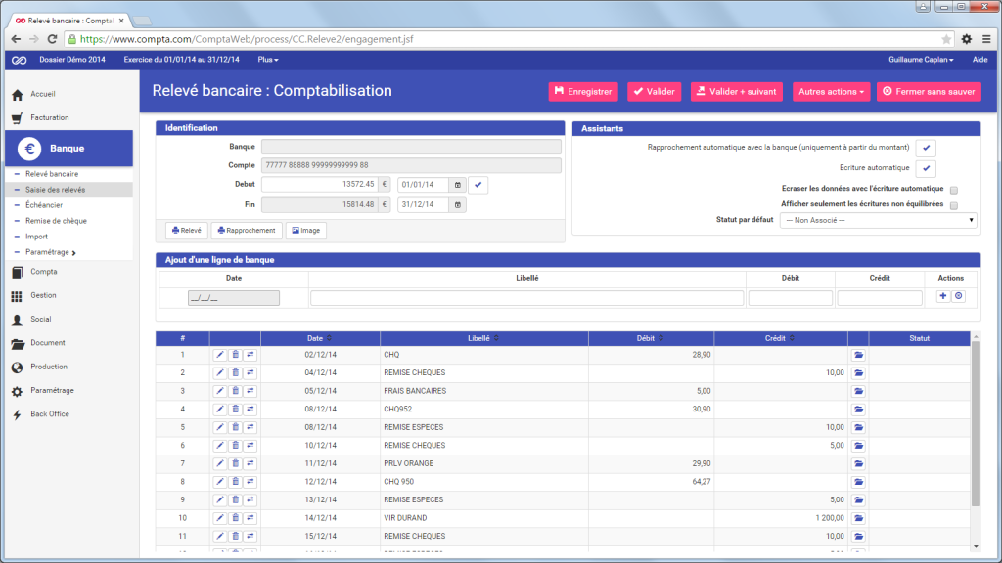The height and width of the screenshot is (563, 1002).
Task: Open the calendar icon next to Debut date
Action: tap(458, 185)
